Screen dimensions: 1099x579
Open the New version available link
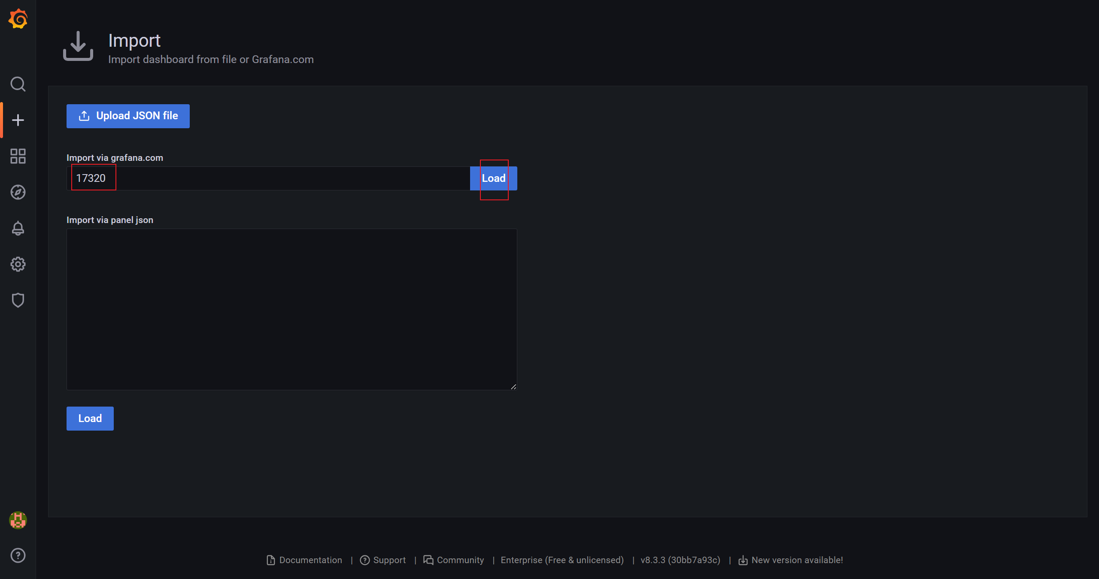(x=791, y=560)
